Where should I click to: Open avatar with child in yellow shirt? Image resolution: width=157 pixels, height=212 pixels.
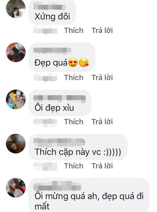point(16,99)
